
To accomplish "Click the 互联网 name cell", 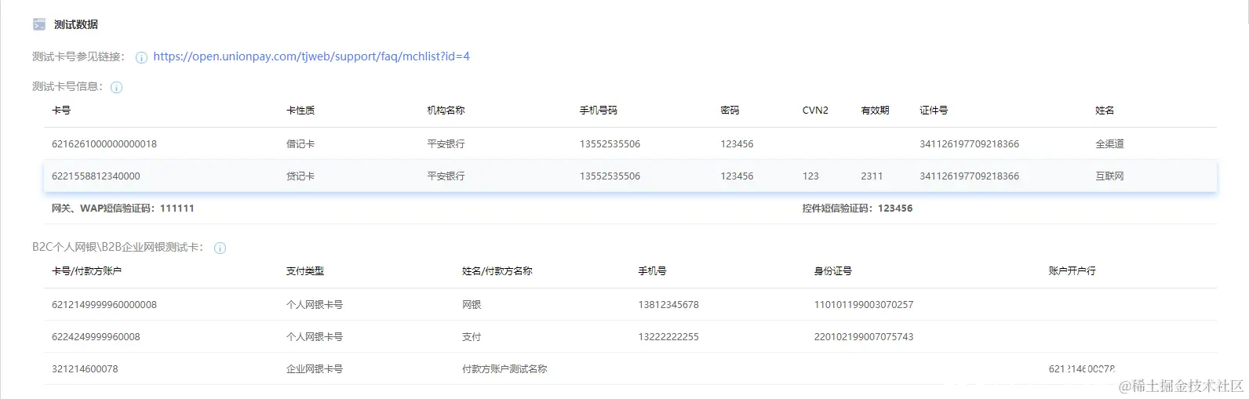I will click(1109, 176).
